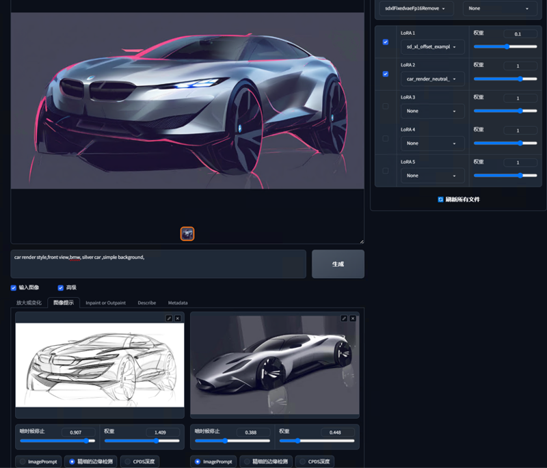The height and width of the screenshot is (468, 547).
Task: Edit the grey sports car image with pencil icon
Action: [344, 318]
